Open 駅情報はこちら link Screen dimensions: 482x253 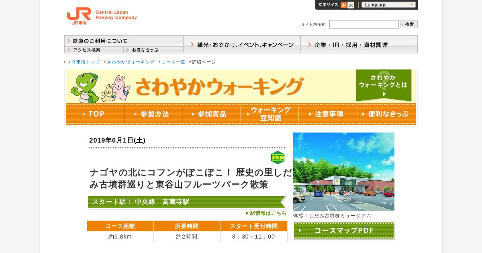[266, 213]
